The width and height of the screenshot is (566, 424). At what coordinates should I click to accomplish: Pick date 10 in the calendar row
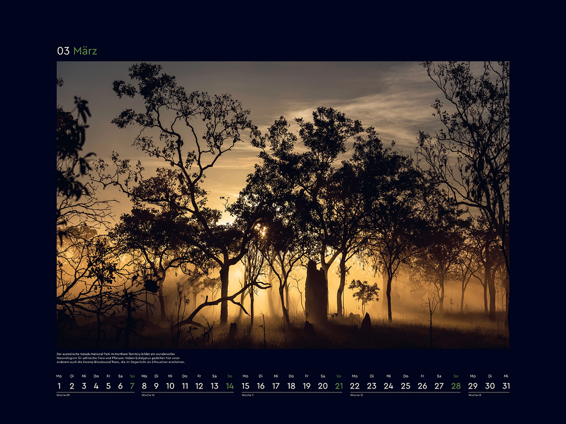170,386
